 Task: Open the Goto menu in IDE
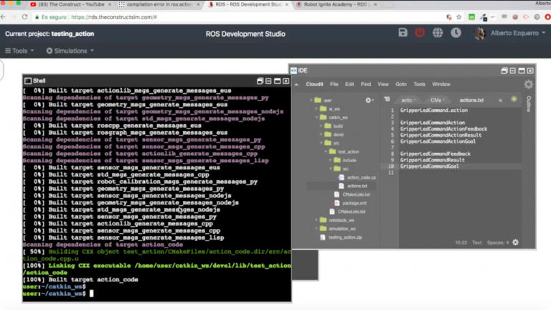tap(401, 85)
